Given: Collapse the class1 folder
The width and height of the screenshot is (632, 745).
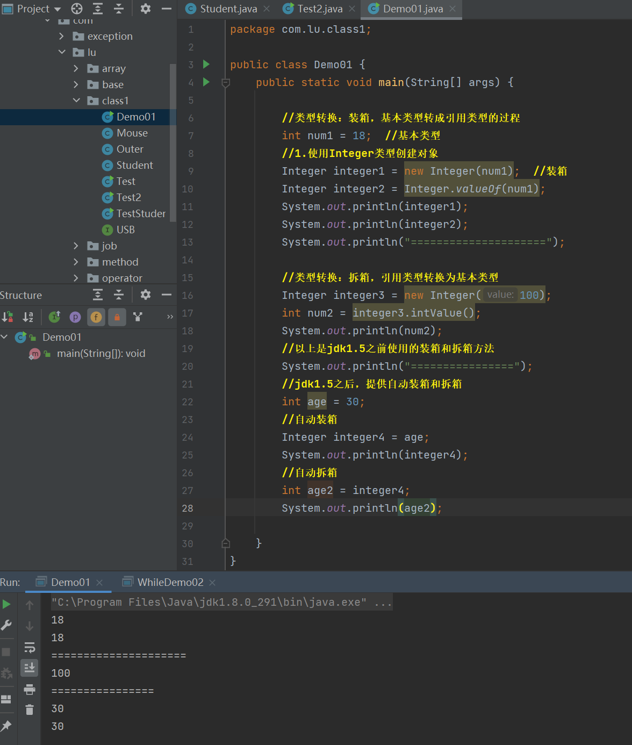Looking at the screenshot, I should pos(76,101).
